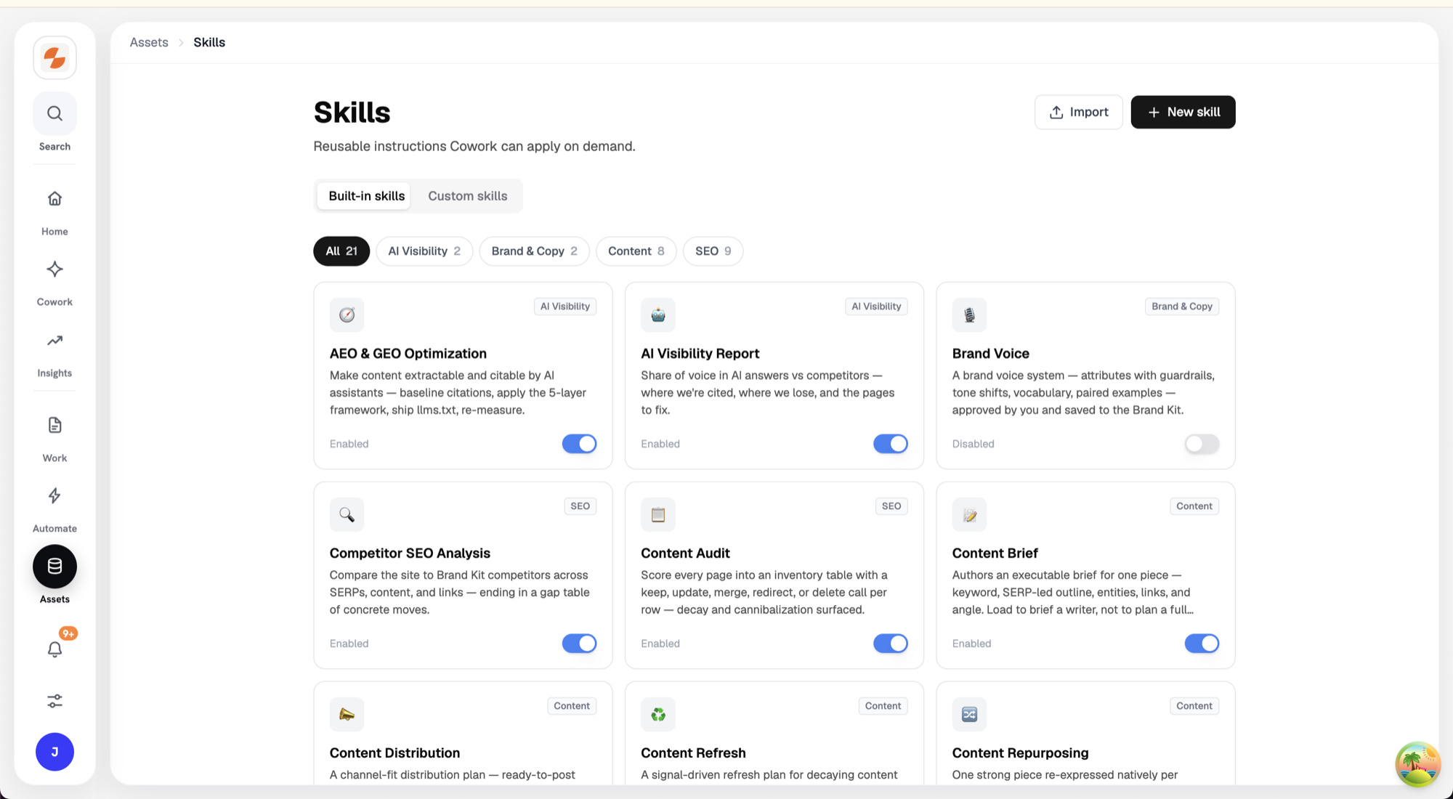The image size is (1453, 799).
Task: Disable AI Visibility Report skill toggle
Action: [x=891, y=444]
